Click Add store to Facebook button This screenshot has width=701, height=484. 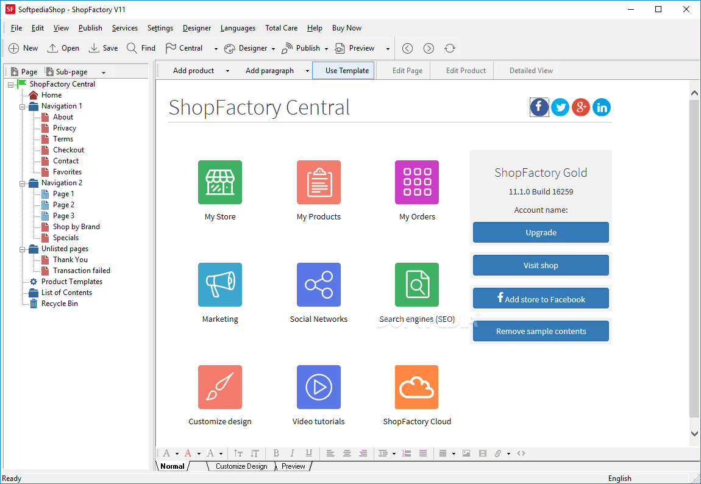coord(541,298)
